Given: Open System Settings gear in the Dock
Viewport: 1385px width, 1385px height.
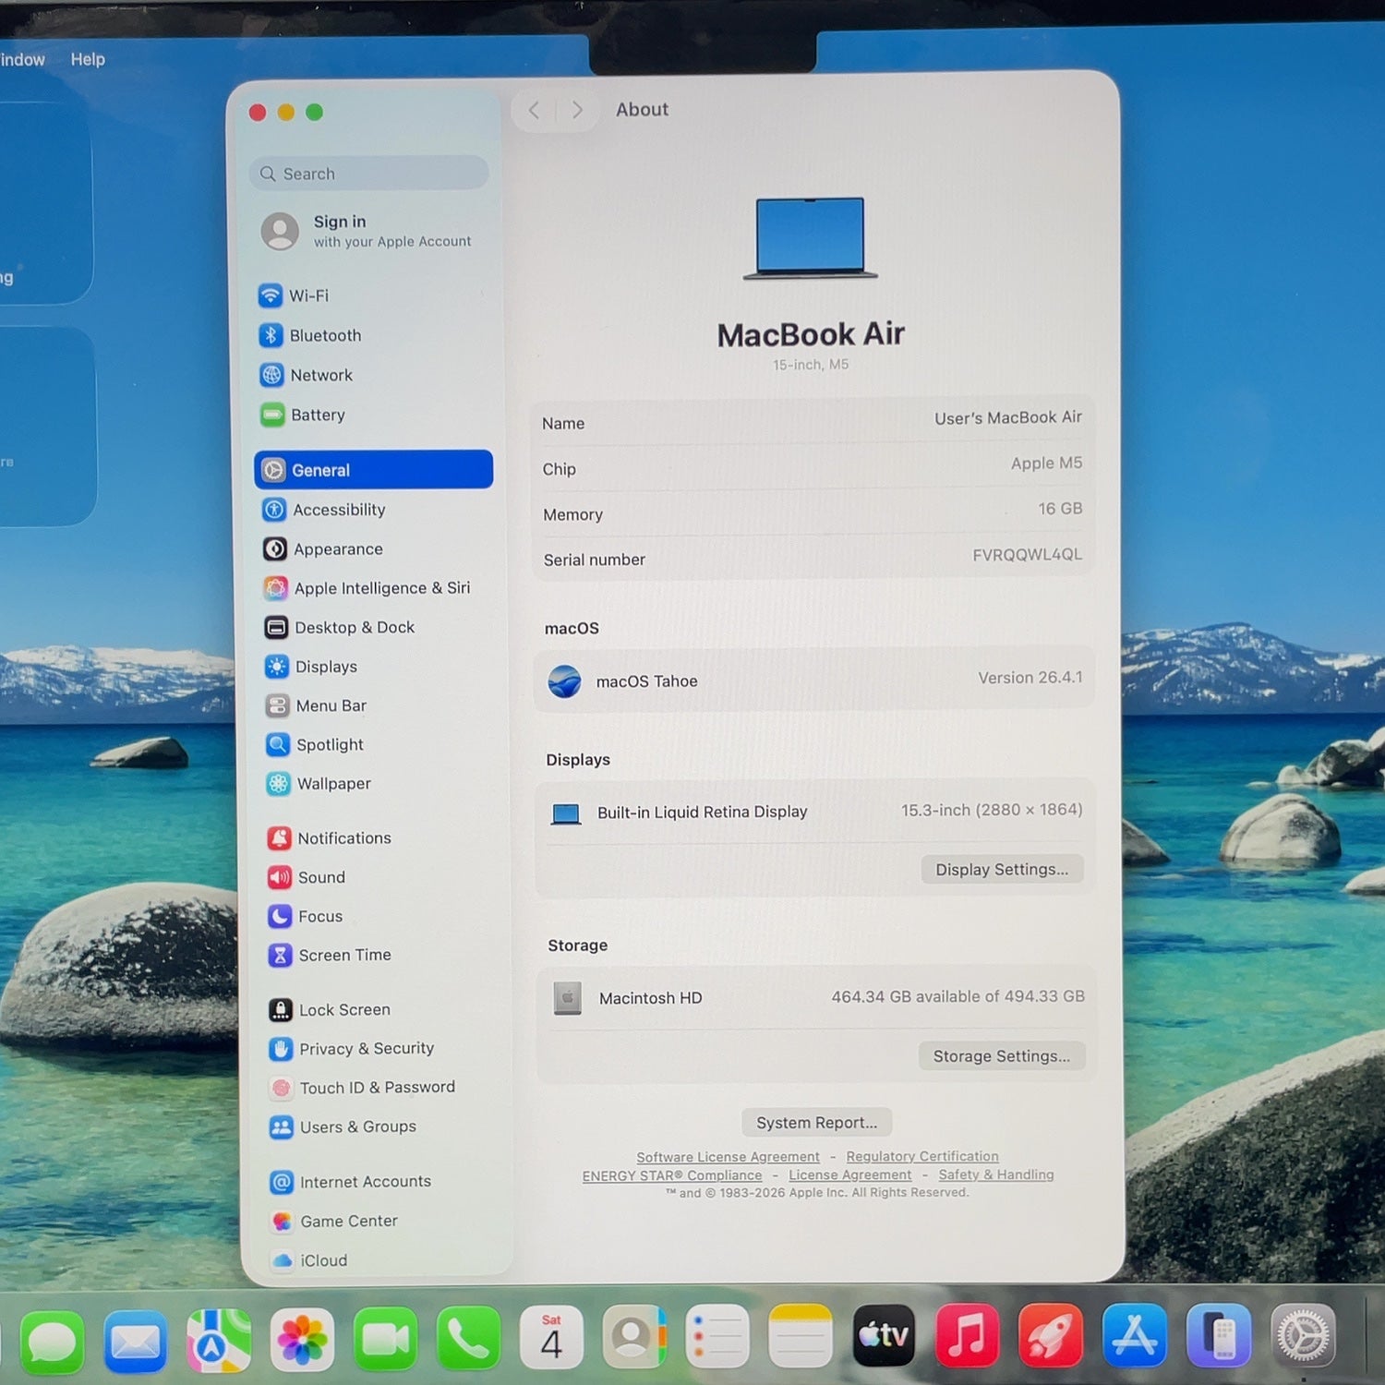Looking at the screenshot, I should [x=1303, y=1335].
